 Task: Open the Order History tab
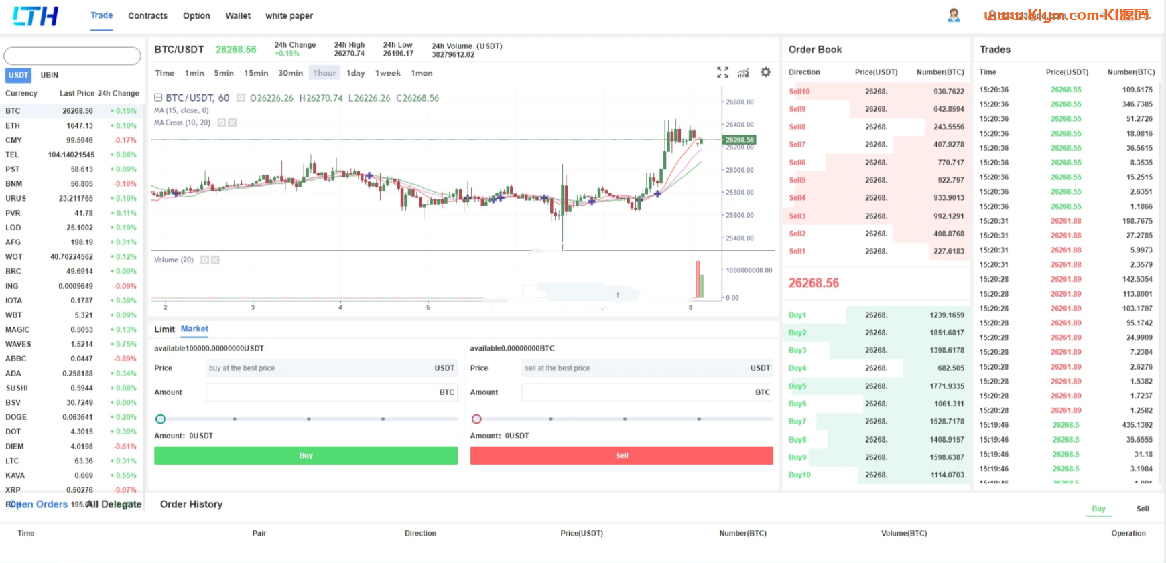(191, 505)
